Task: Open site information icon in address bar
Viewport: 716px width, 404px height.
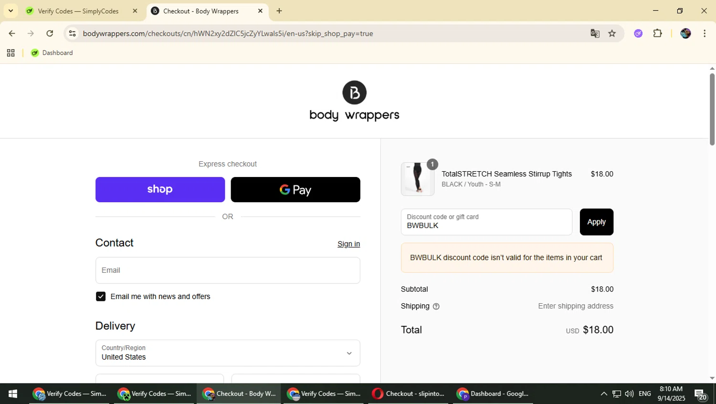Action: pos(72,33)
